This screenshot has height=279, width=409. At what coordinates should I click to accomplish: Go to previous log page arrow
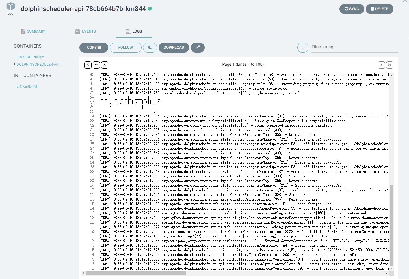[x=88, y=65]
